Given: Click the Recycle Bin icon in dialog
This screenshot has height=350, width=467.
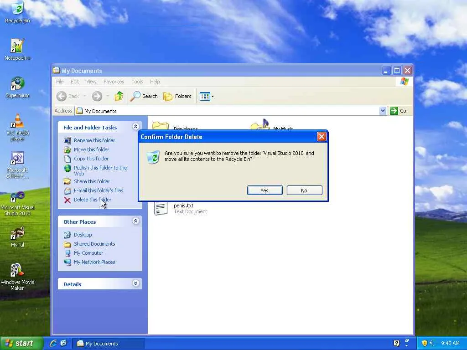Looking at the screenshot, I should (153, 157).
